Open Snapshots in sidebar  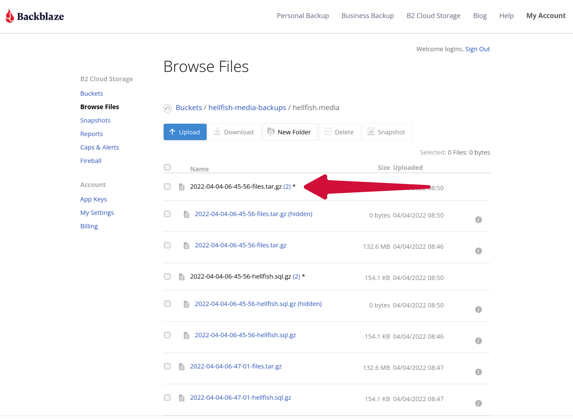click(x=95, y=120)
